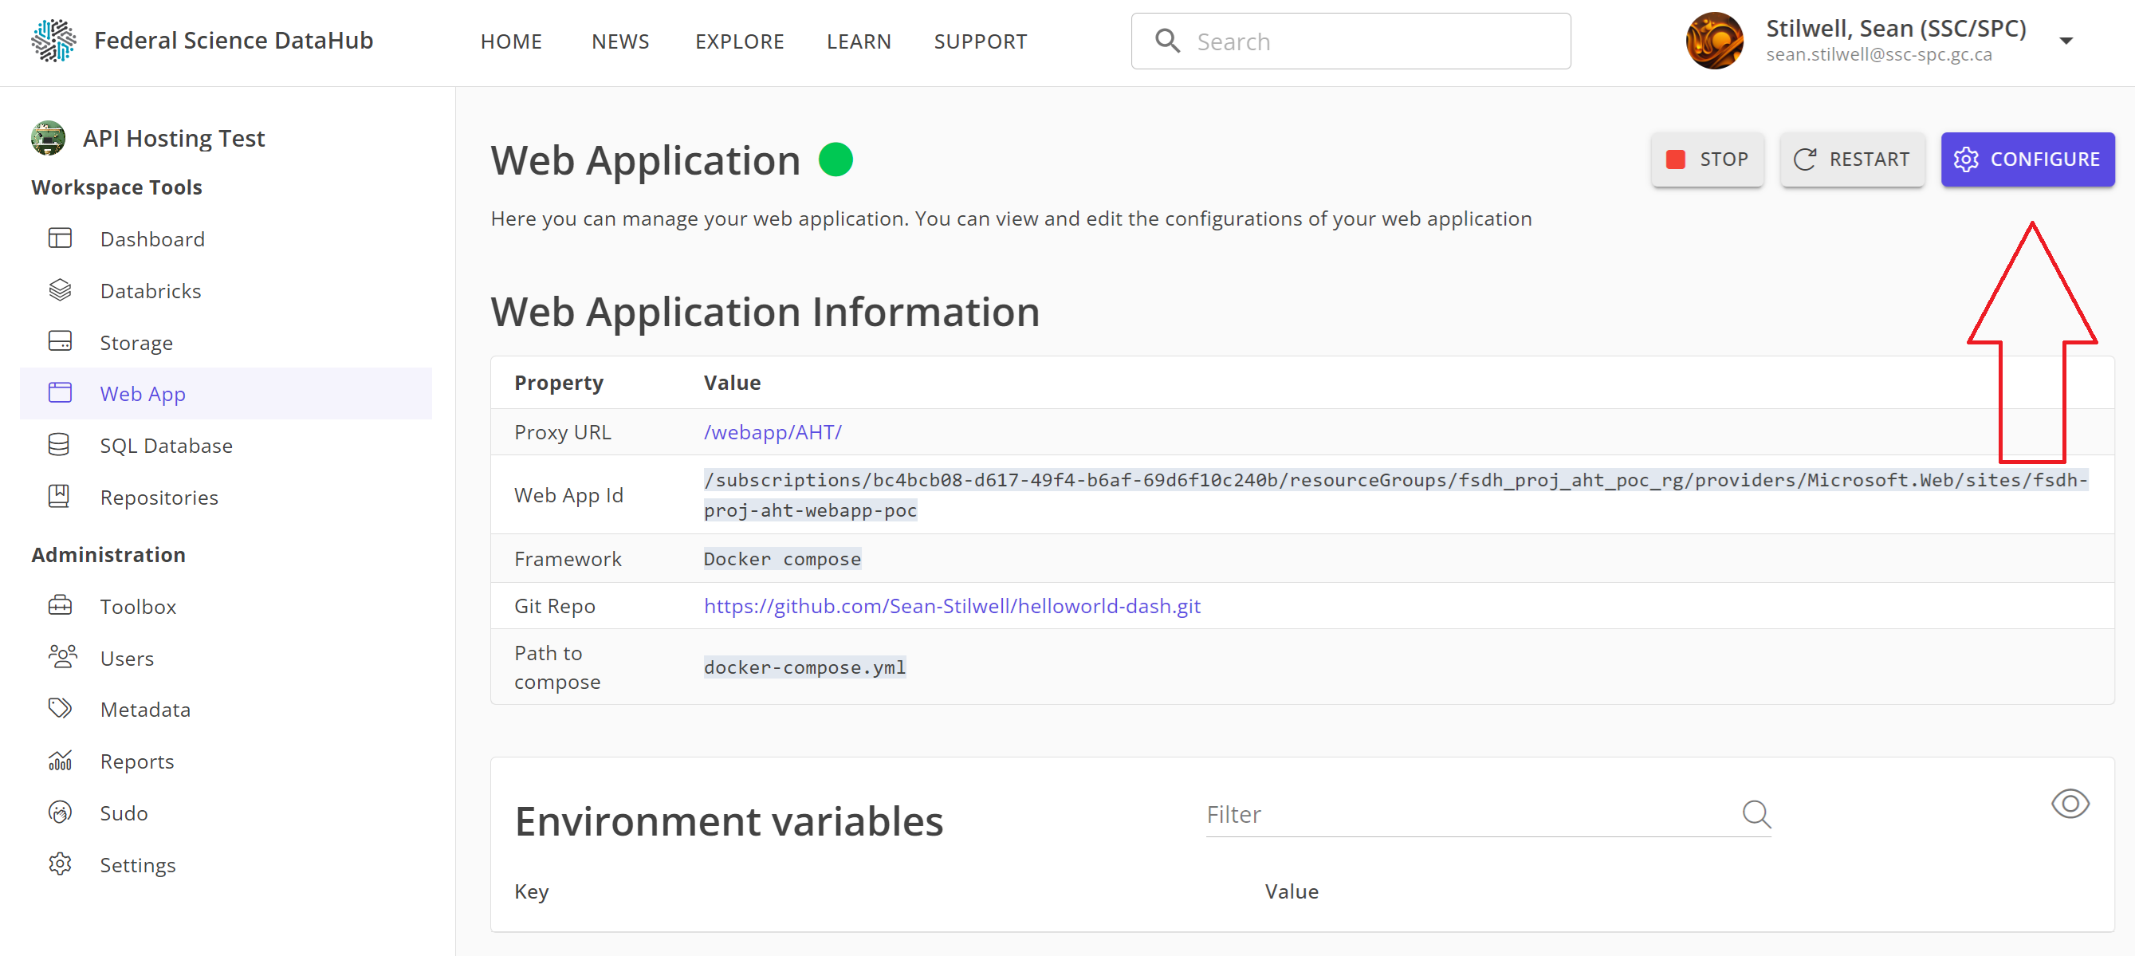The height and width of the screenshot is (956, 2135).
Task: Open the Repositories tool
Action: point(159,497)
